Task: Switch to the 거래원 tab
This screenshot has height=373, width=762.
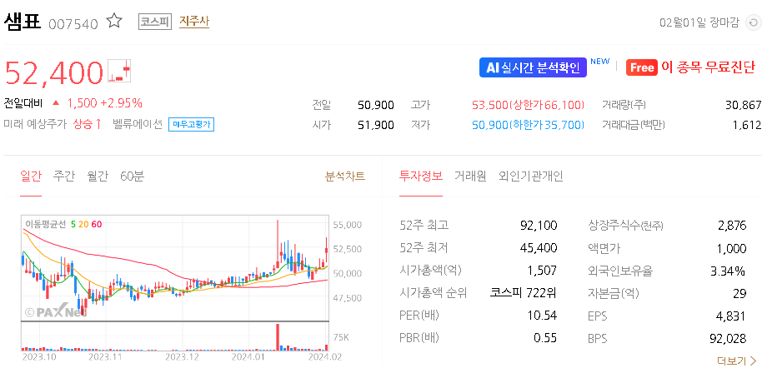Action: point(470,176)
